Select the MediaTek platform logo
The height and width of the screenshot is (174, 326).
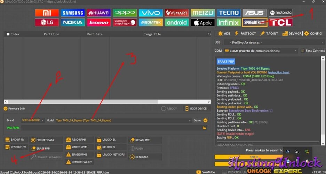[x=151, y=23]
